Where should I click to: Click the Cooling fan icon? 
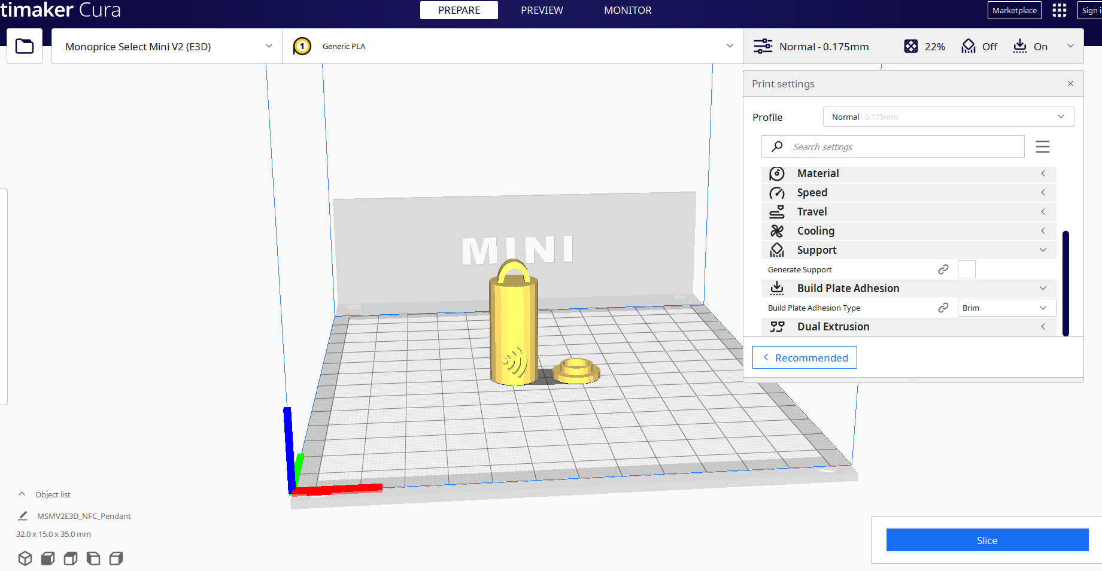(x=777, y=231)
